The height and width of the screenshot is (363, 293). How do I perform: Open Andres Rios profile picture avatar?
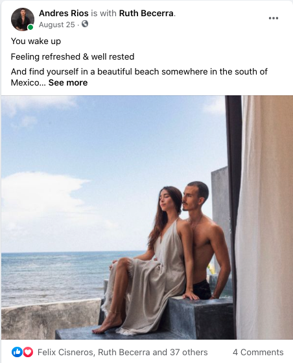pyautogui.click(x=23, y=19)
